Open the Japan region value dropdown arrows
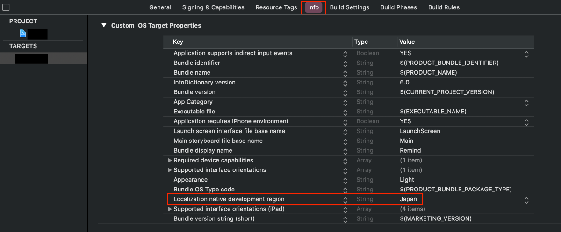This screenshot has height=232, width=561. [526, 200]
